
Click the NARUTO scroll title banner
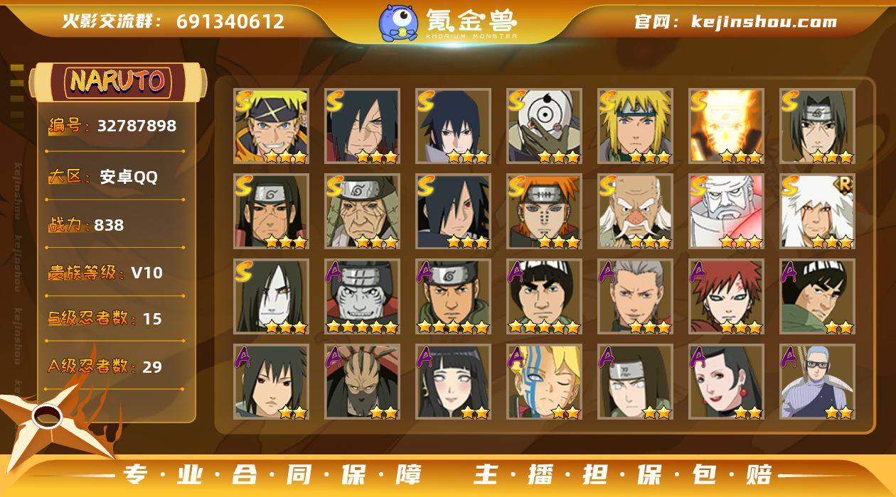coord(117,82)
